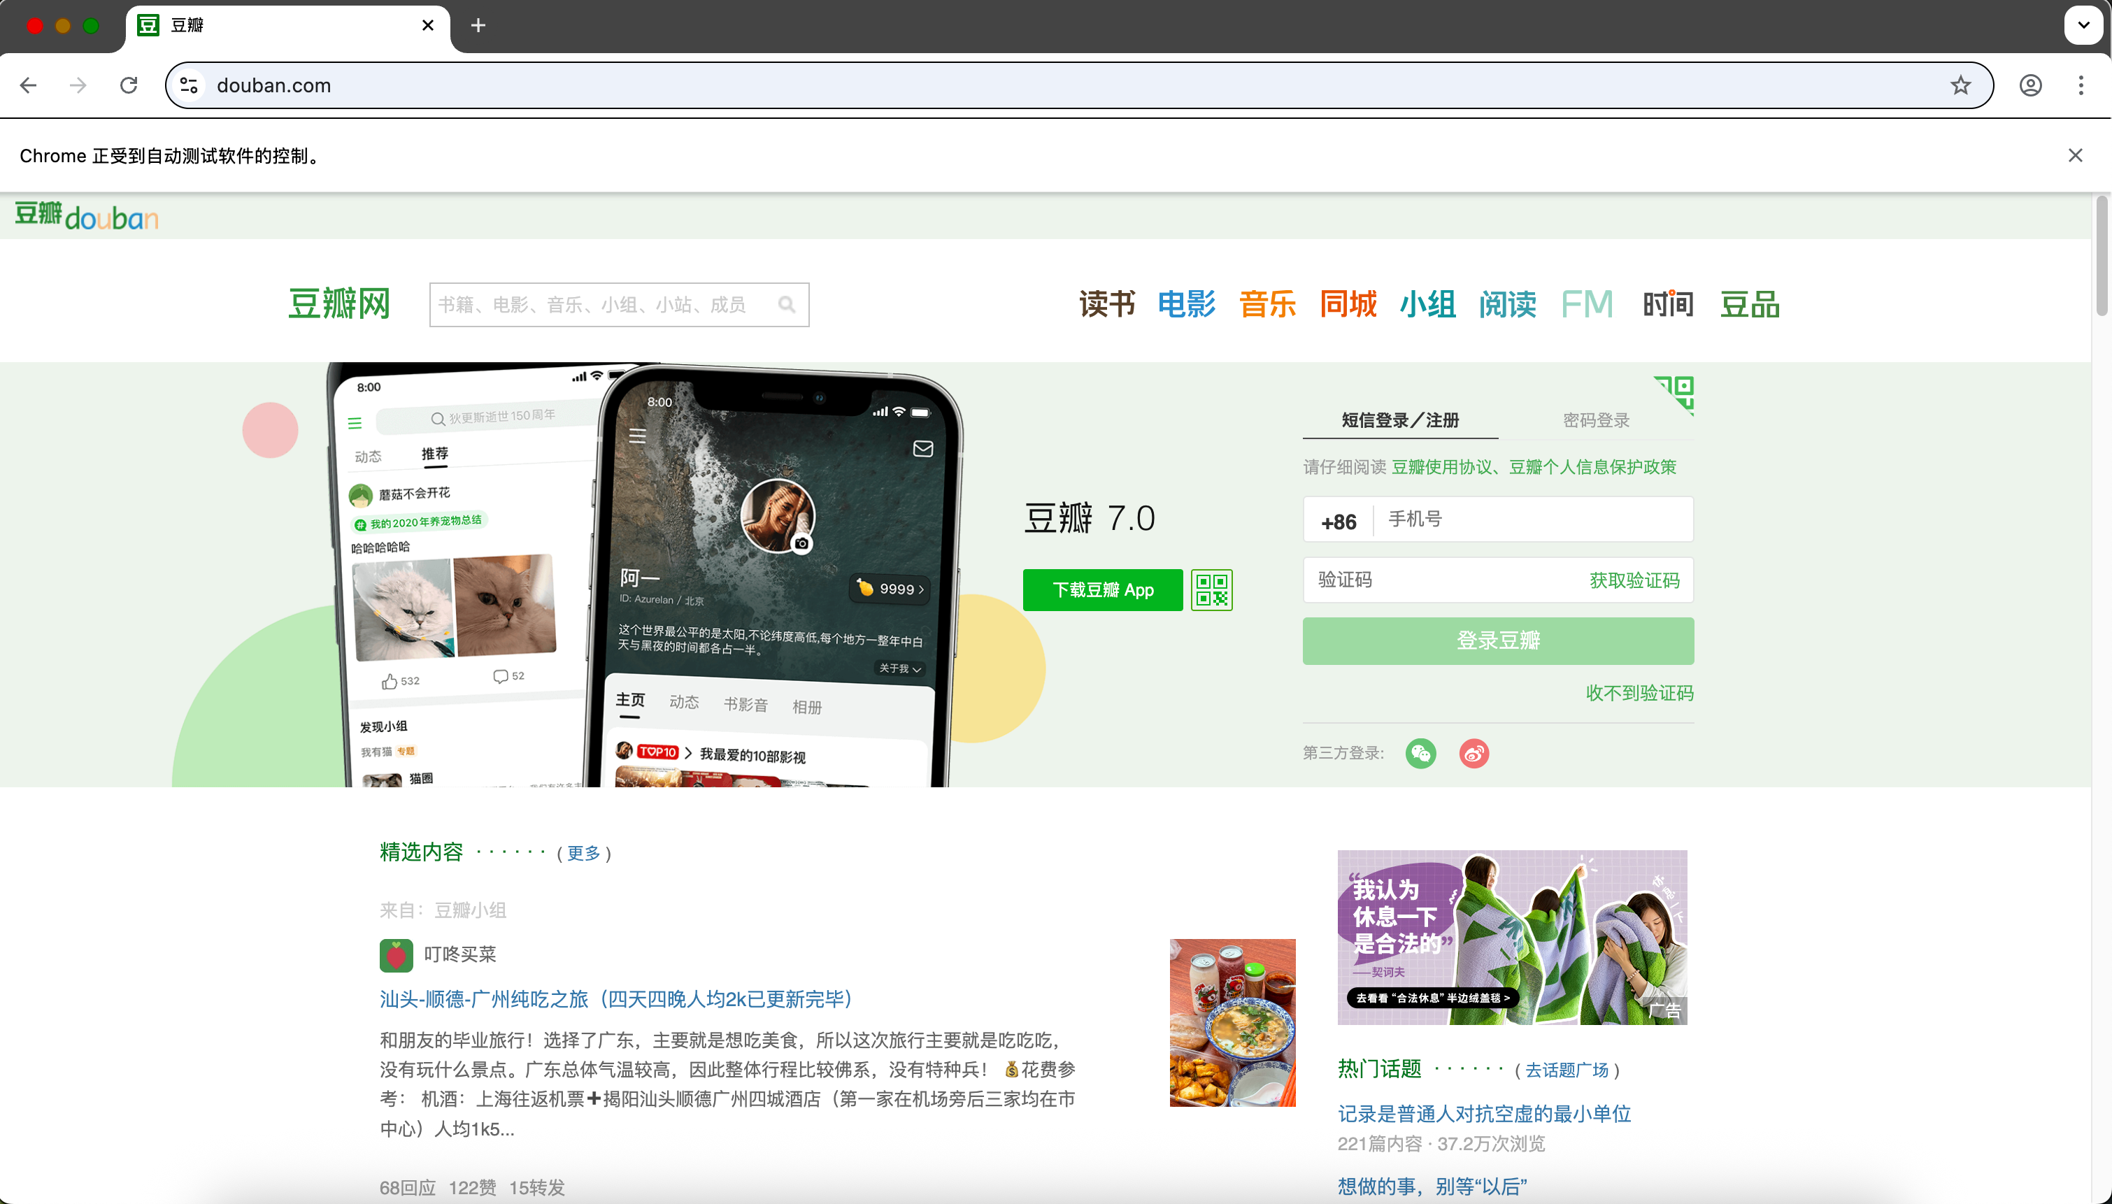Image resolution: width=2112 pixels, height=1204 pixels.
Task: Open the 合法休息 blanket ad banner
Action: (x=1513, y=938)
